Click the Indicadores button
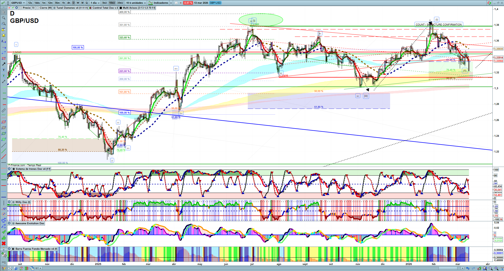This screenshot has height=271, width=504. [160, 3]
